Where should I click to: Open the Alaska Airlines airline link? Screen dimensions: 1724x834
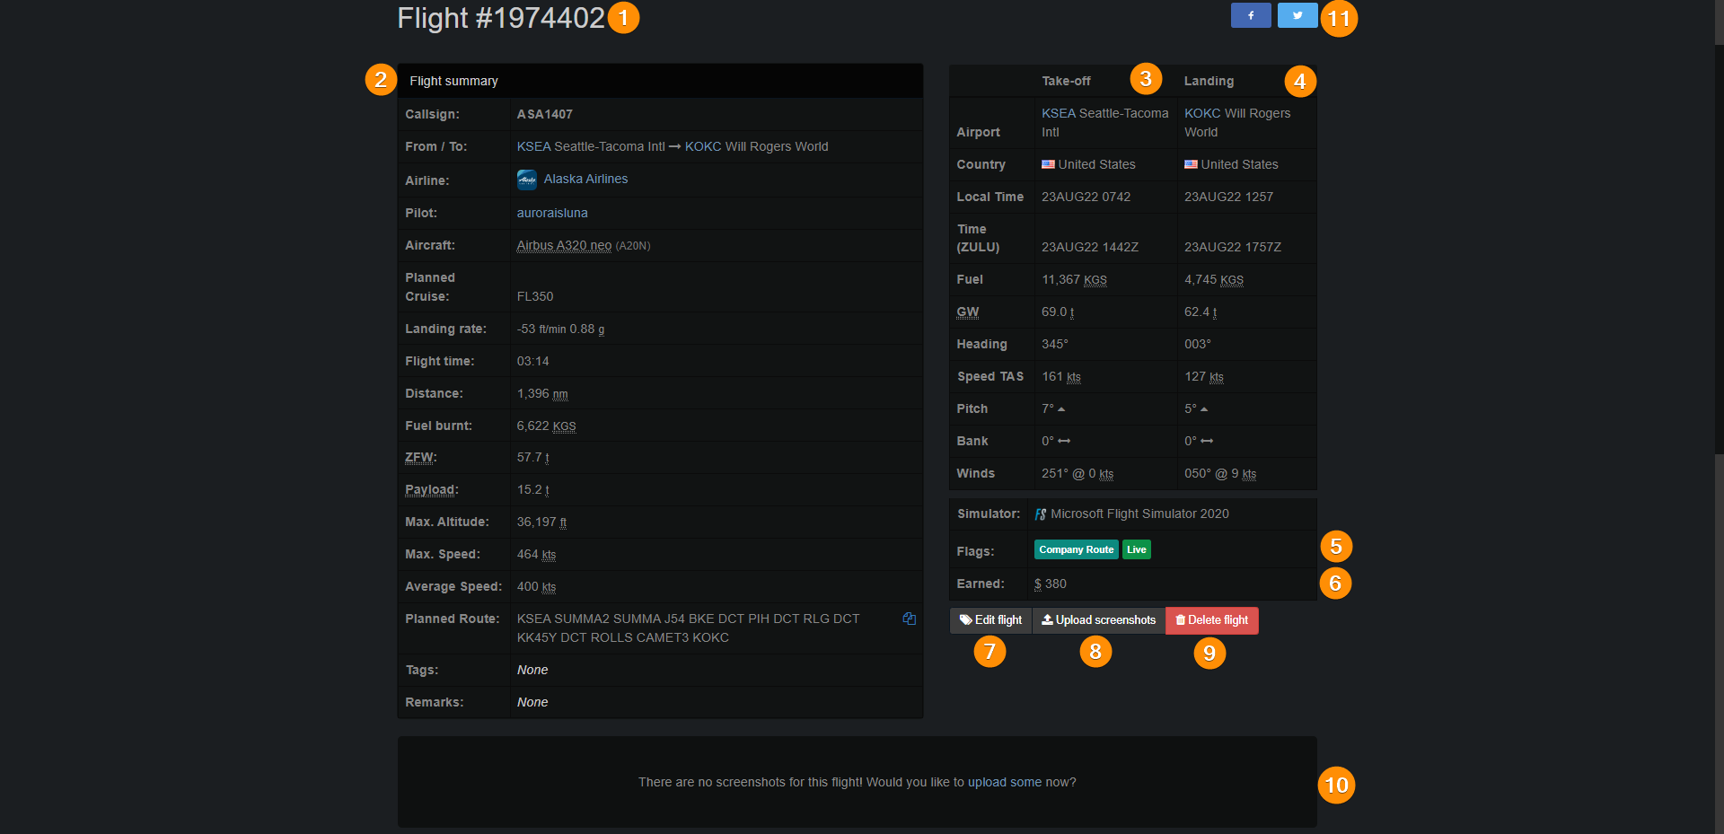click(585, 179)
